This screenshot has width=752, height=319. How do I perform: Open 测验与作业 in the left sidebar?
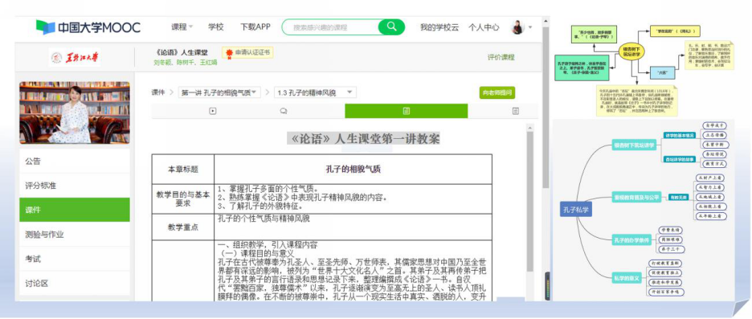[75, 235]
